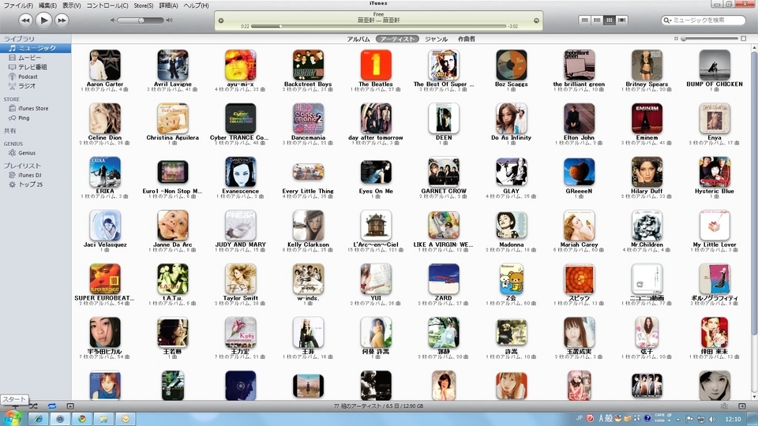Click the previous track rewind button
The height and width of the screenshot is (426, 758).
click(25, 21)
